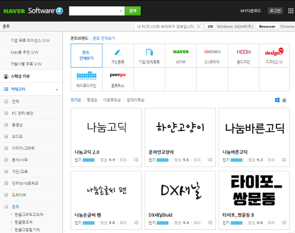Close the OS and browser info tooltip
The image size is (295, 233).
(198, 27)
